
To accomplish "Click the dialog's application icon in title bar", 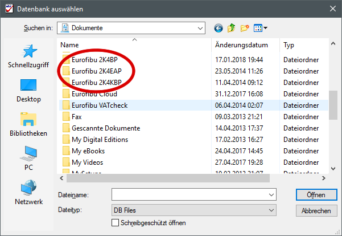I will [9, 9].
